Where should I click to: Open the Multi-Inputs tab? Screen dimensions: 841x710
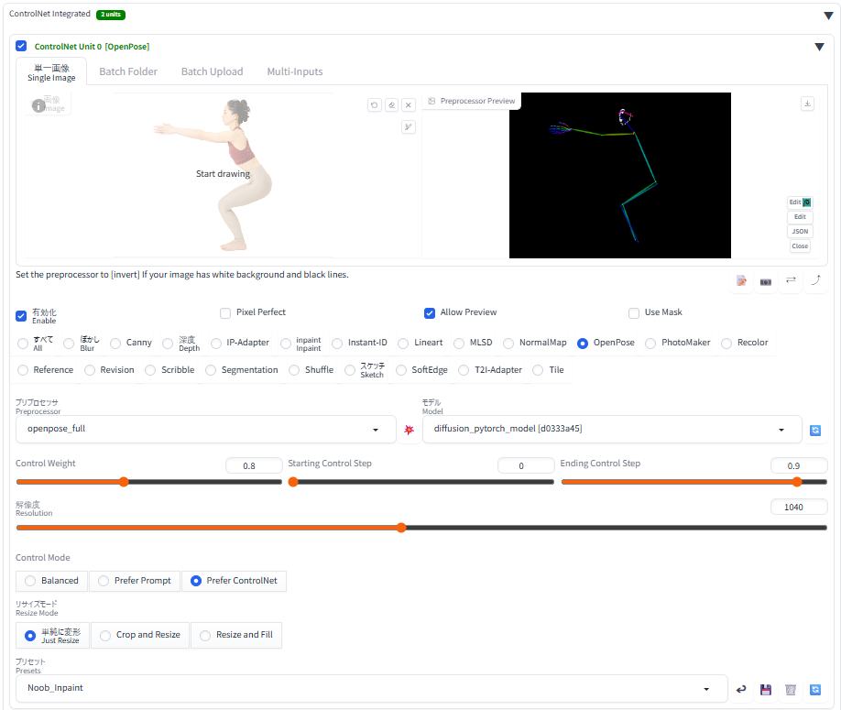coord(295,71)
